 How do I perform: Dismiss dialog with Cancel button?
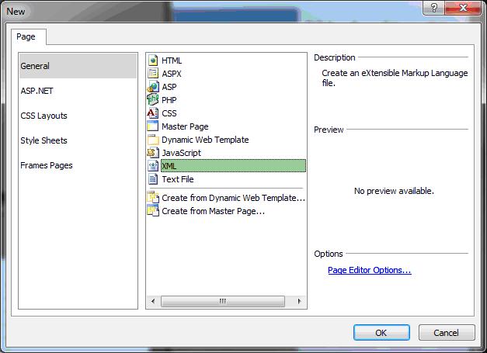tap(447, 333)
